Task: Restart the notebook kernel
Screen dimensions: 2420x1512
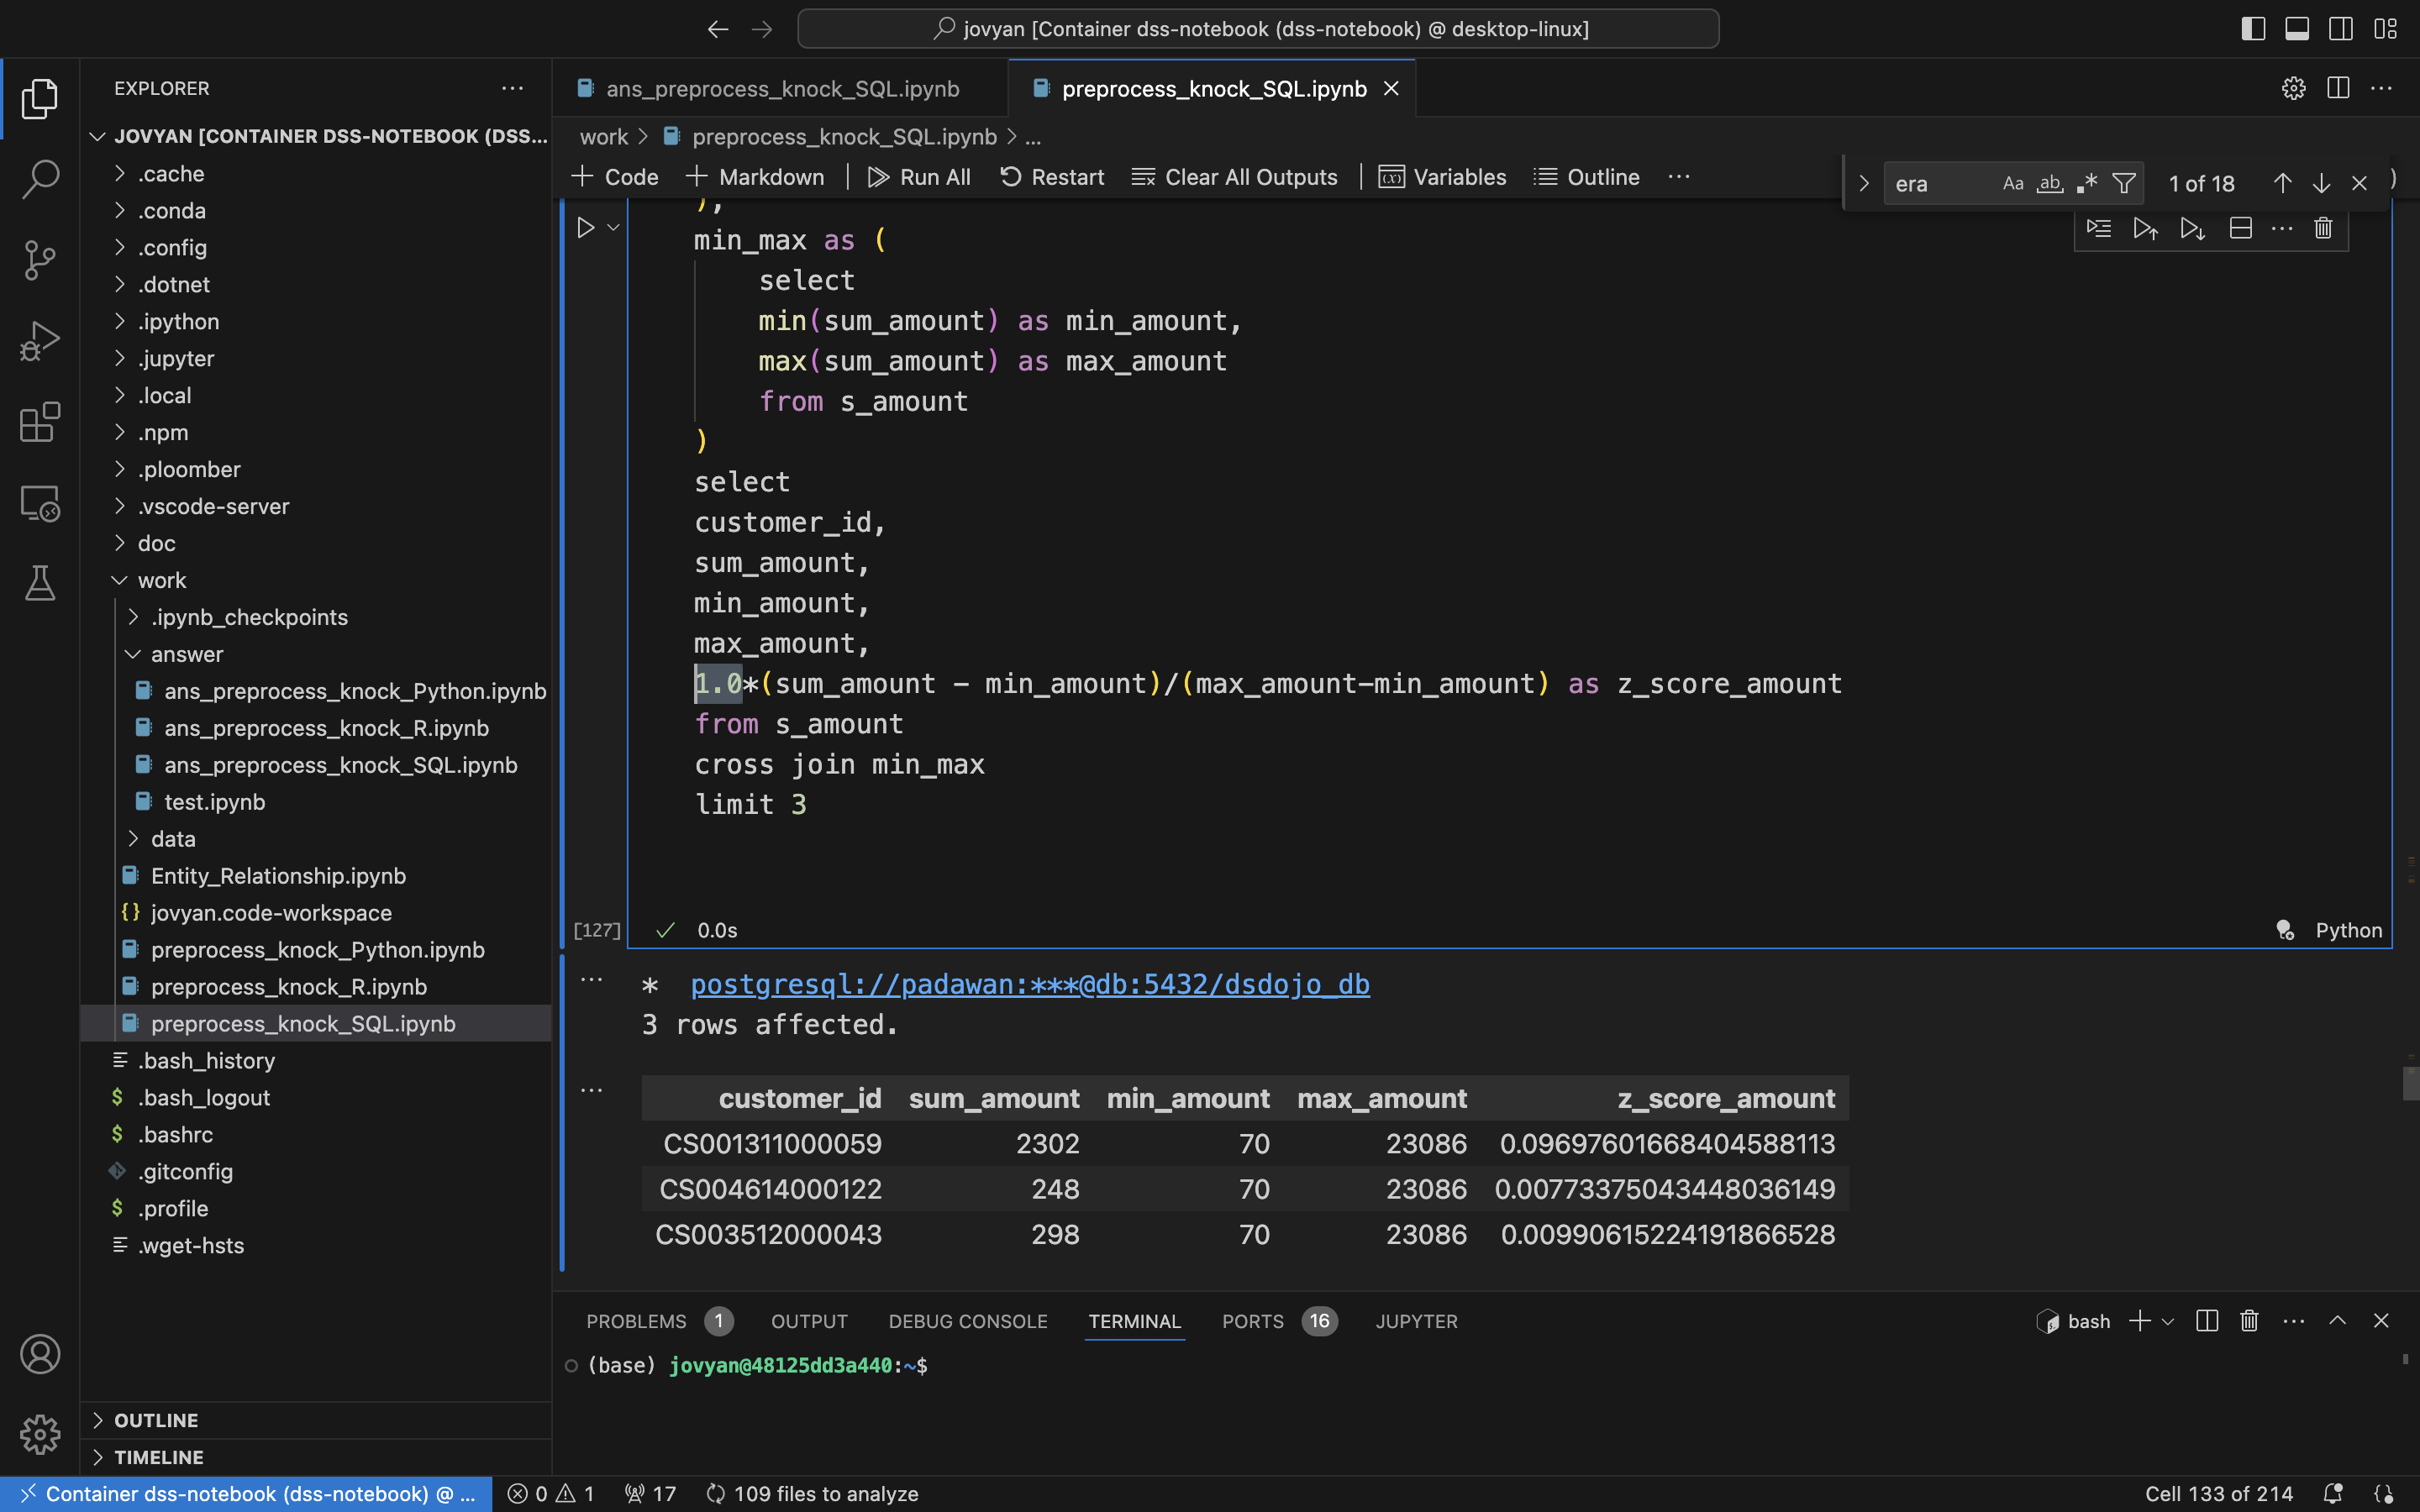Action: [1052, 177]
